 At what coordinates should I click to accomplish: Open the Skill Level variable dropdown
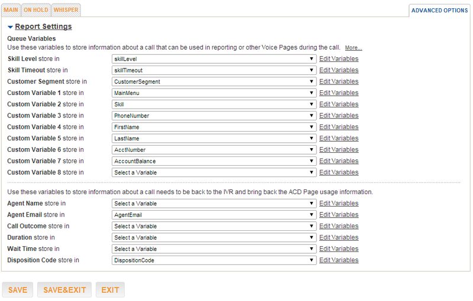(x=214, y=59)
